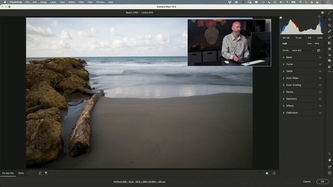This screenshot has width=333, height=187.
Task: Toggle visibility eye for Calibration panel
Action: tap(320, 113)
